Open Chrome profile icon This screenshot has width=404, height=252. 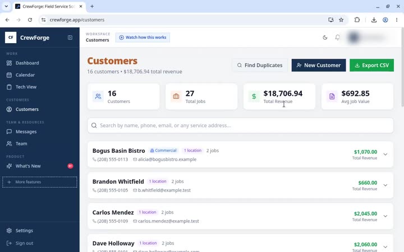tap(385, 20)
